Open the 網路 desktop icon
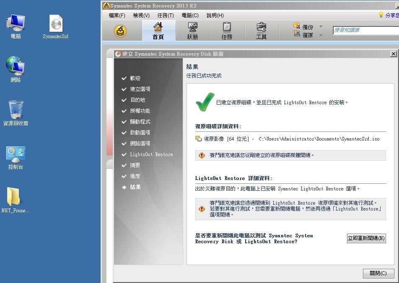The width and height of the screenshot is (399, 283). tap(16, 69)
